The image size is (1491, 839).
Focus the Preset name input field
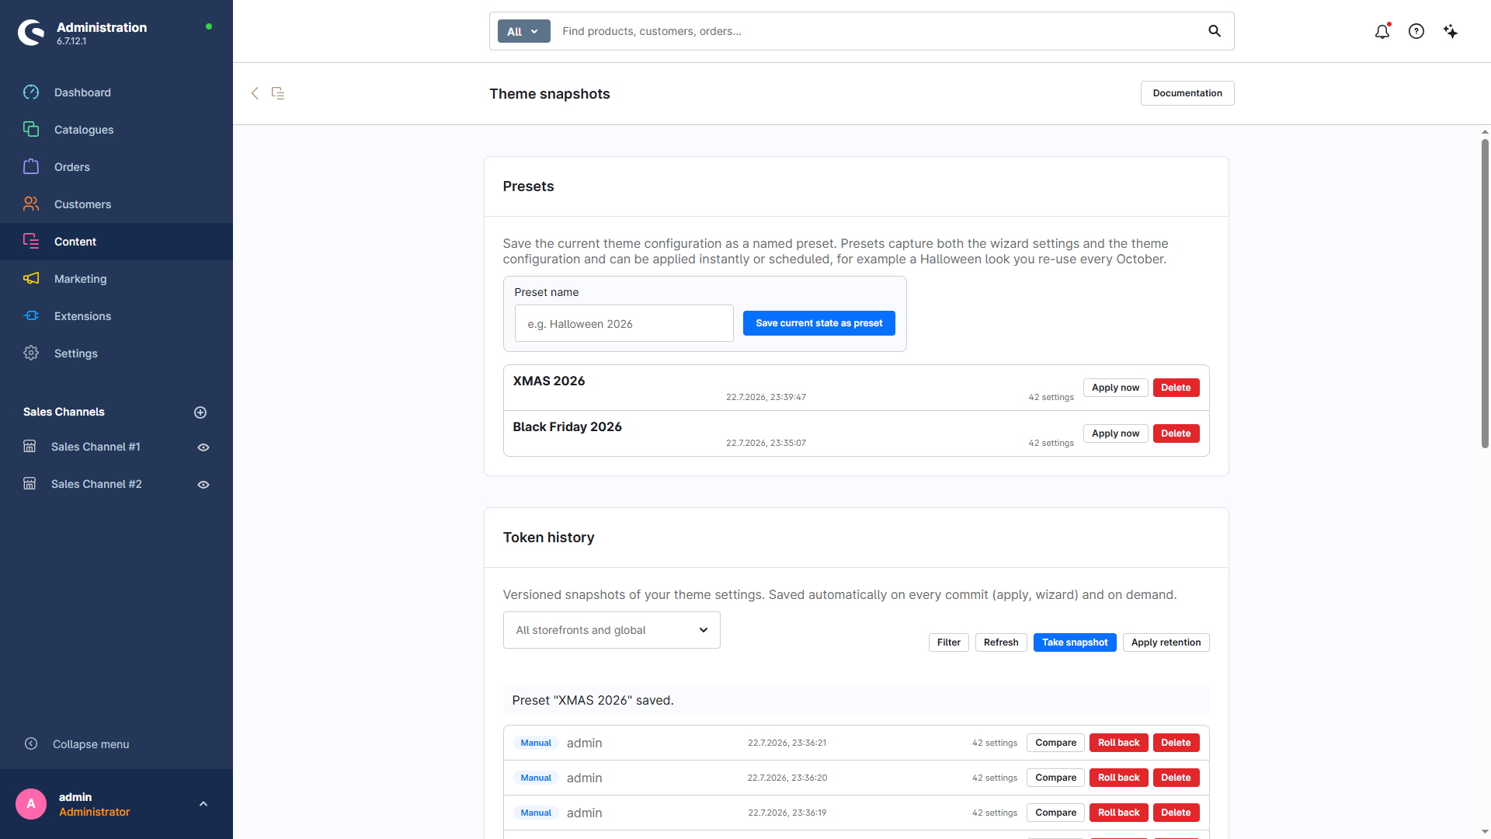[x=624, y=323]
